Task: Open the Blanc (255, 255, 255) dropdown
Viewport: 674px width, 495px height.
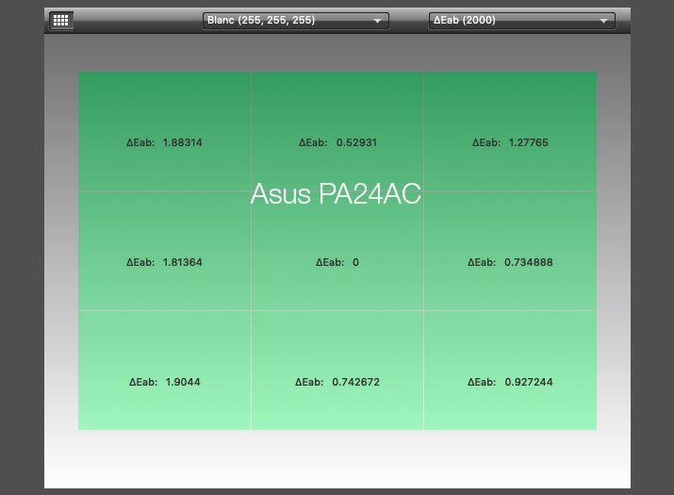Action: (296, 20)
